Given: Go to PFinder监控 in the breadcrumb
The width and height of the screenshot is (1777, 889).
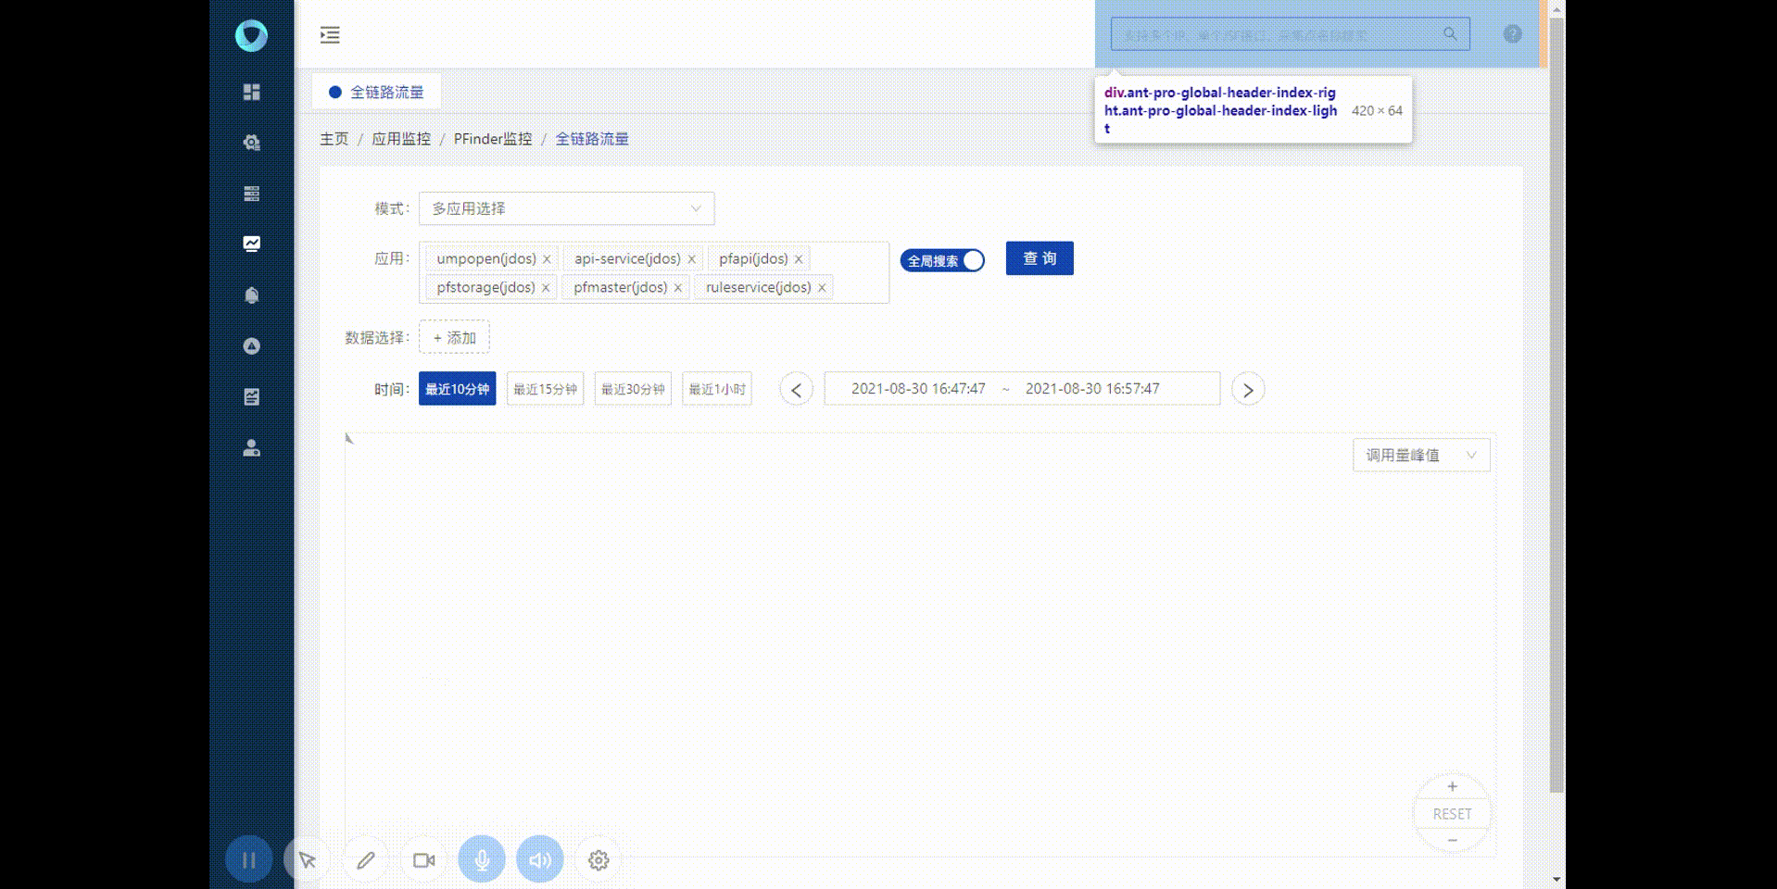Looking at the screenshot, I should point(493,139).
